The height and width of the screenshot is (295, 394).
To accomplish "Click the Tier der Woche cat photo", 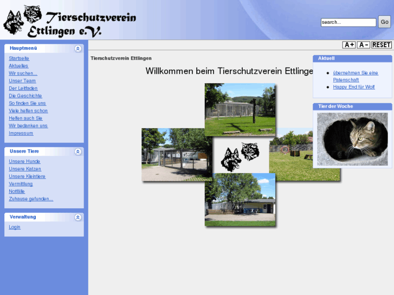I will (352, 139).
